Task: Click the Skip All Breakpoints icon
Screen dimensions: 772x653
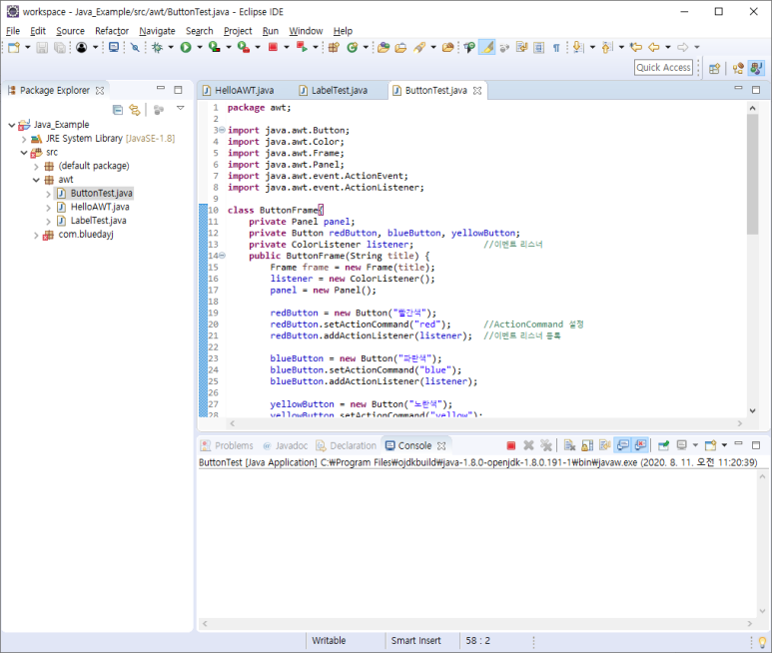Action: pyautogui.click(x=135, y=47)
